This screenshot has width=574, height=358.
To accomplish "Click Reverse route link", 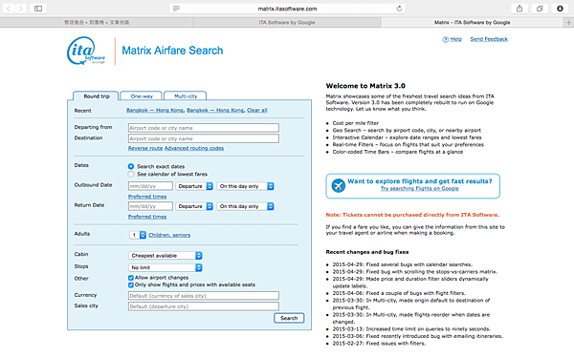I will (145, 148).
